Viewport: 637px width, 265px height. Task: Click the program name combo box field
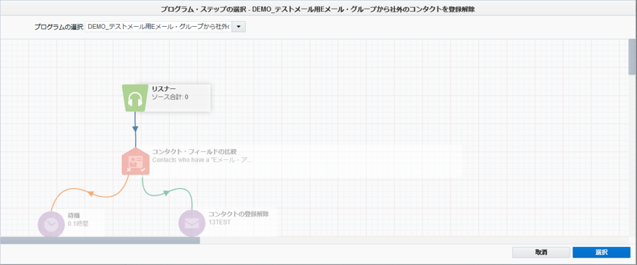coord(158,27)
